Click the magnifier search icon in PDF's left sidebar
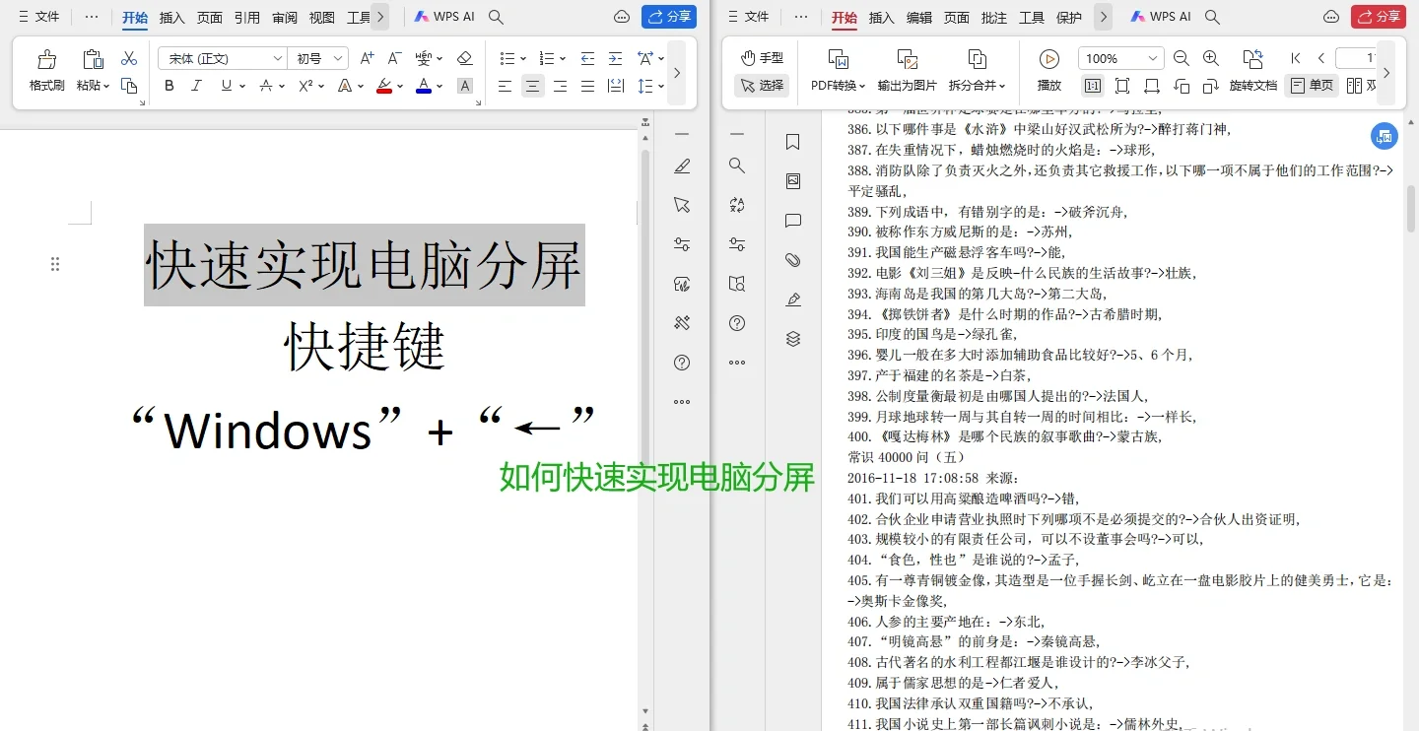 (737, 166)
